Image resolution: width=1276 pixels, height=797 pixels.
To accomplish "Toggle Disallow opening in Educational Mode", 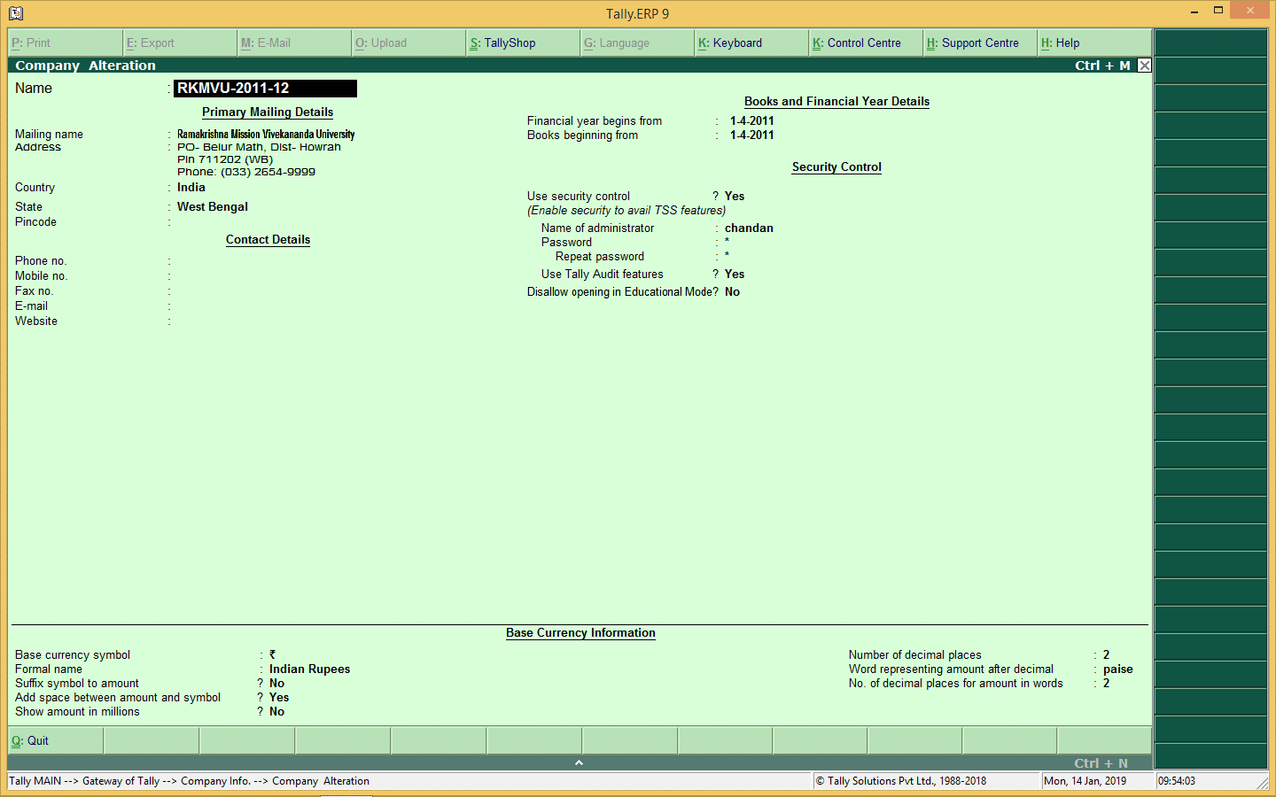I will 732,291.
